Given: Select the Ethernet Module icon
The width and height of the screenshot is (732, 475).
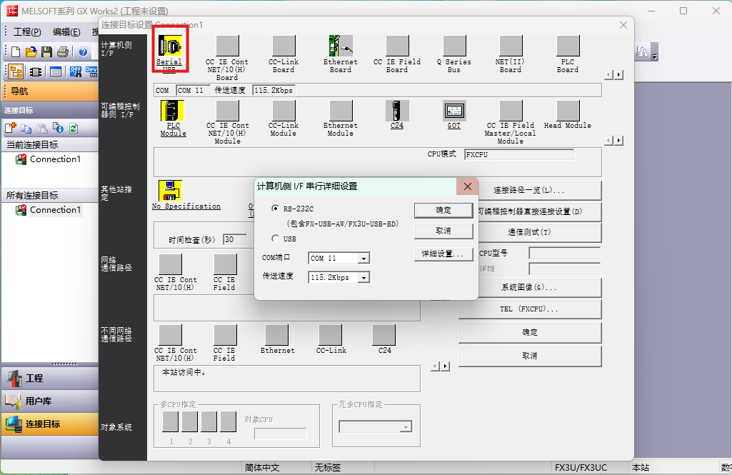Looking at the screenshot, I should (x=341, y=111).
